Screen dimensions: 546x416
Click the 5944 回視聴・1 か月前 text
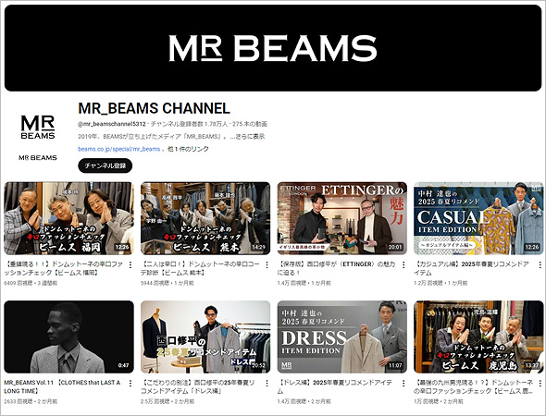click(168, 283)
